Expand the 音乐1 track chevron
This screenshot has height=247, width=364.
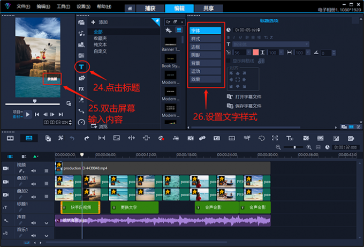pos(47,236)
